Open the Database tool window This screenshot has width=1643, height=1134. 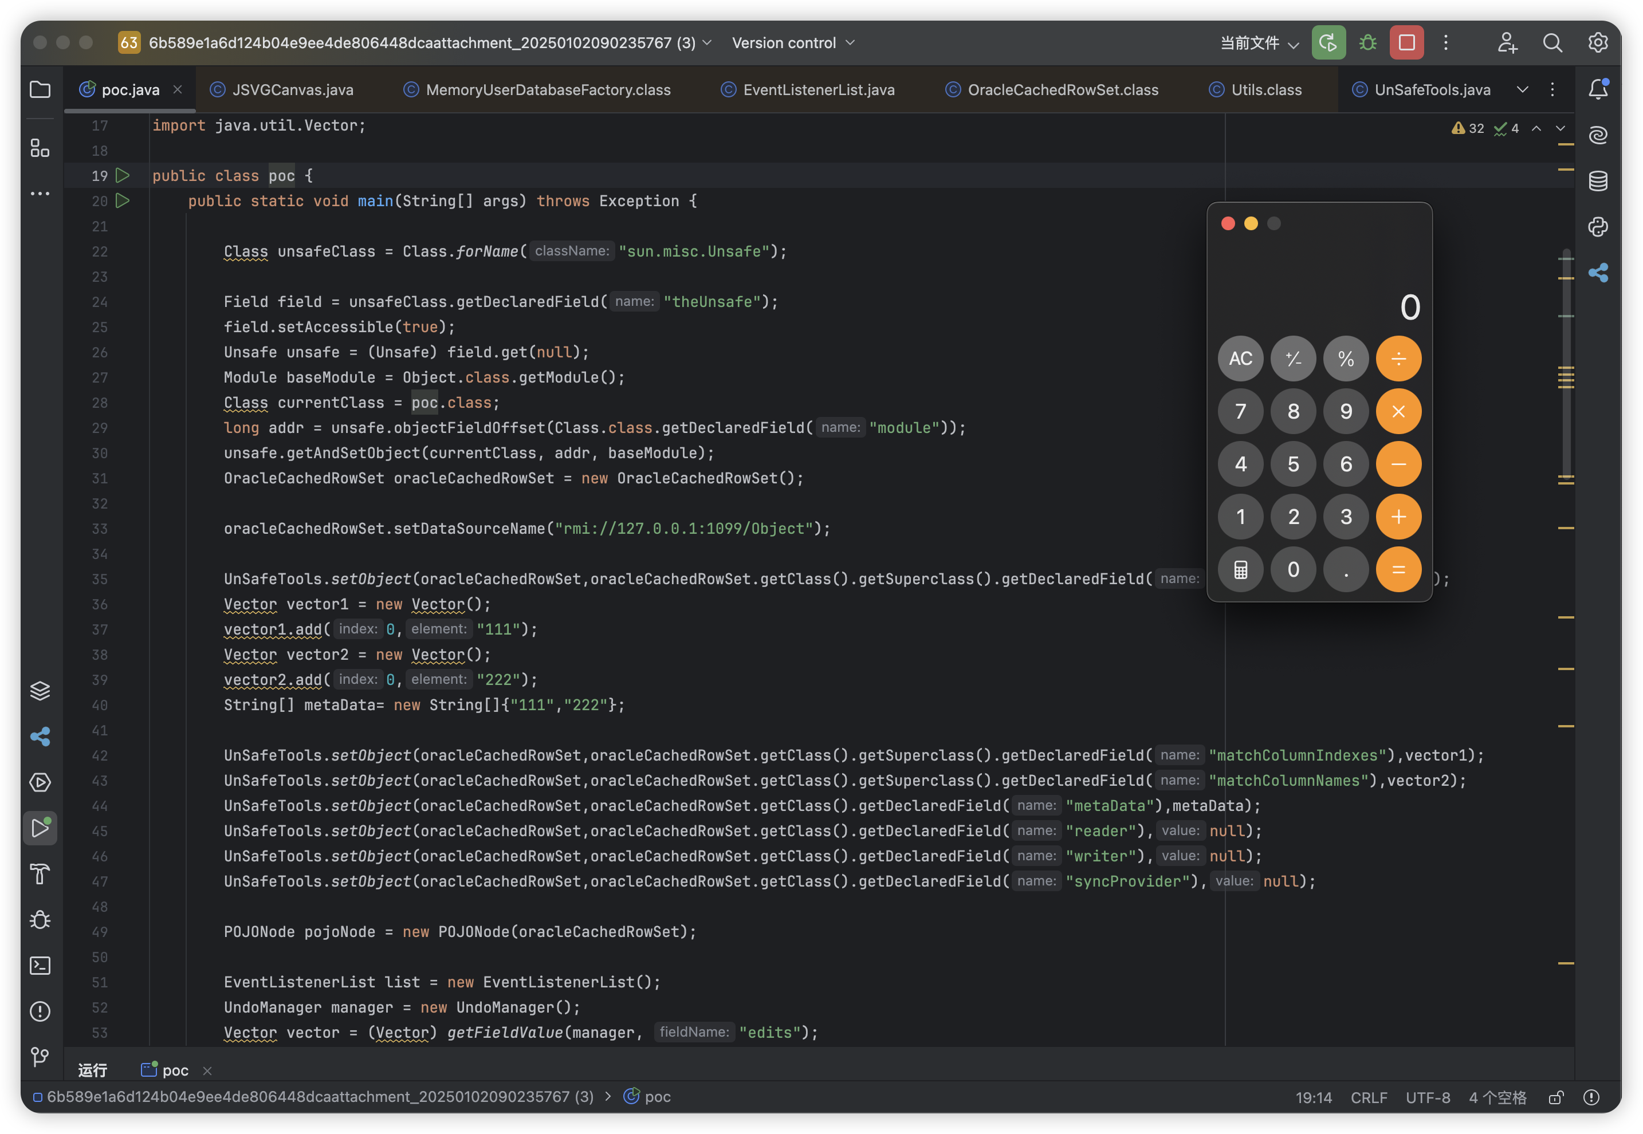pyautogui.click(x=1598, y=181)
